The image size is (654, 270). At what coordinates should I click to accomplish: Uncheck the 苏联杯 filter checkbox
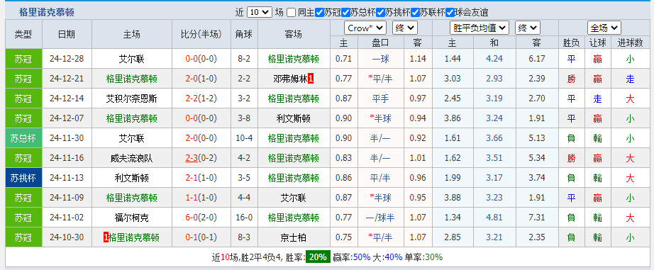(414, 13)
